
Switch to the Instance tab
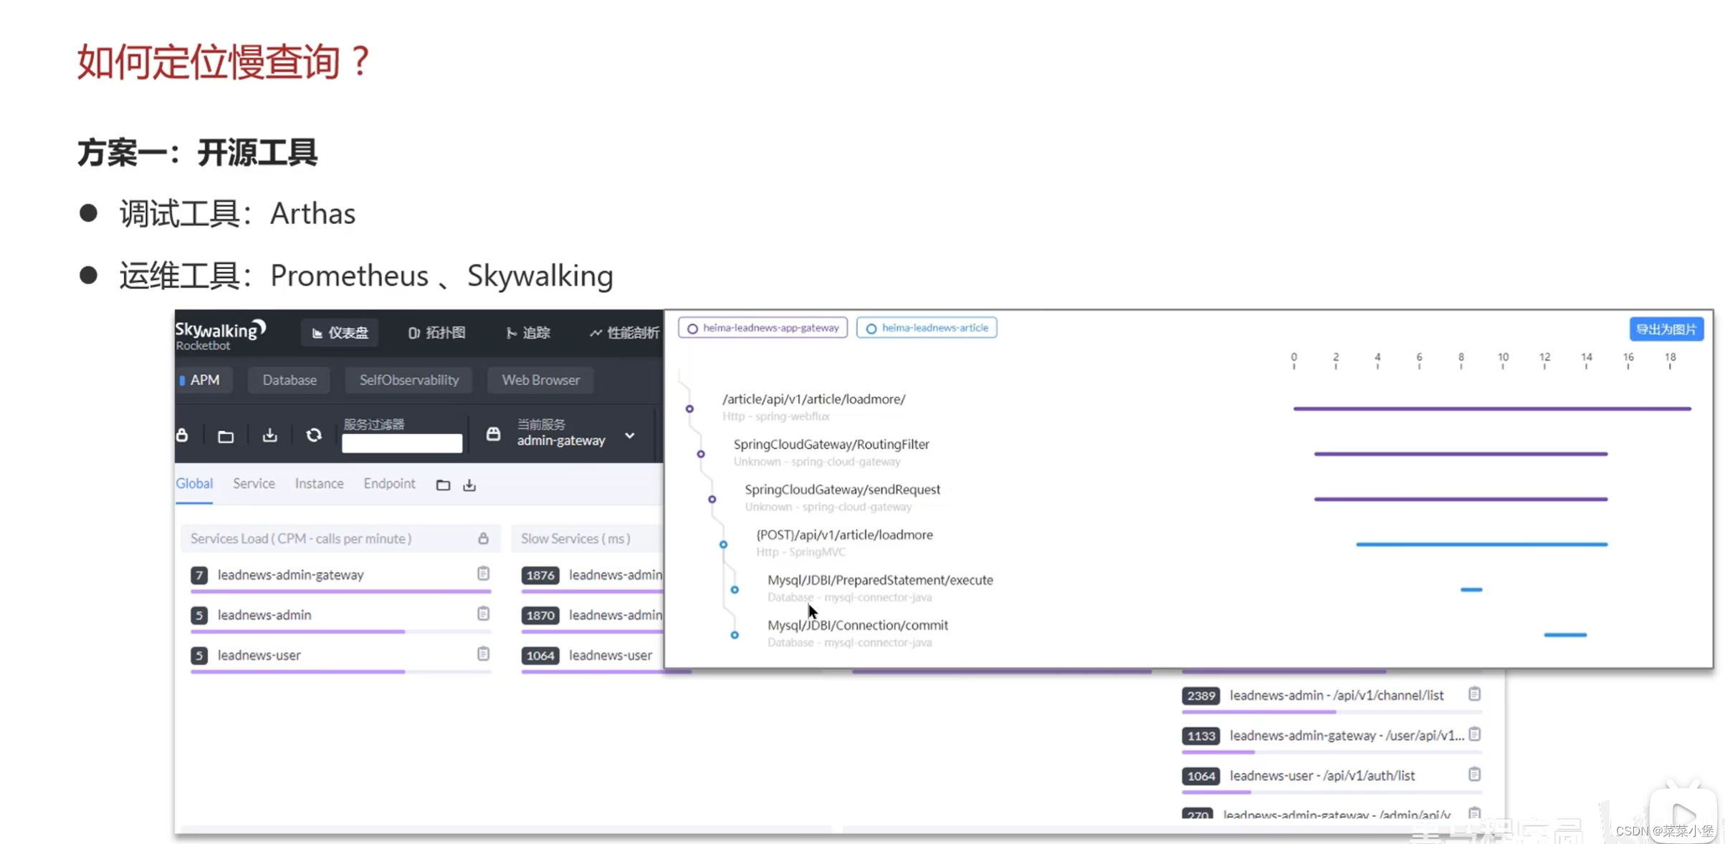(x=319, y=484)
